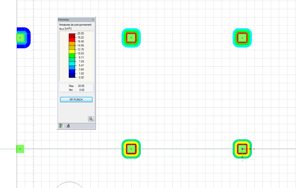Image resolution: width=296 pixels, height=188 pixels.
Task: Select the olive yellow legend swatch
Action: coord(72,47)
